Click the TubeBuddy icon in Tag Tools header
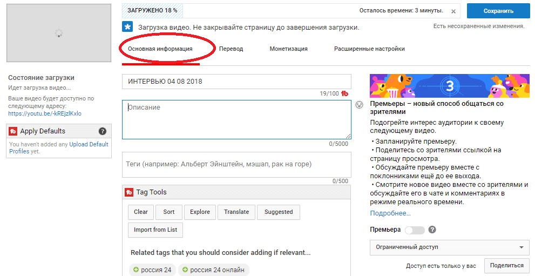Screen dimensions: 535x276 129,192
